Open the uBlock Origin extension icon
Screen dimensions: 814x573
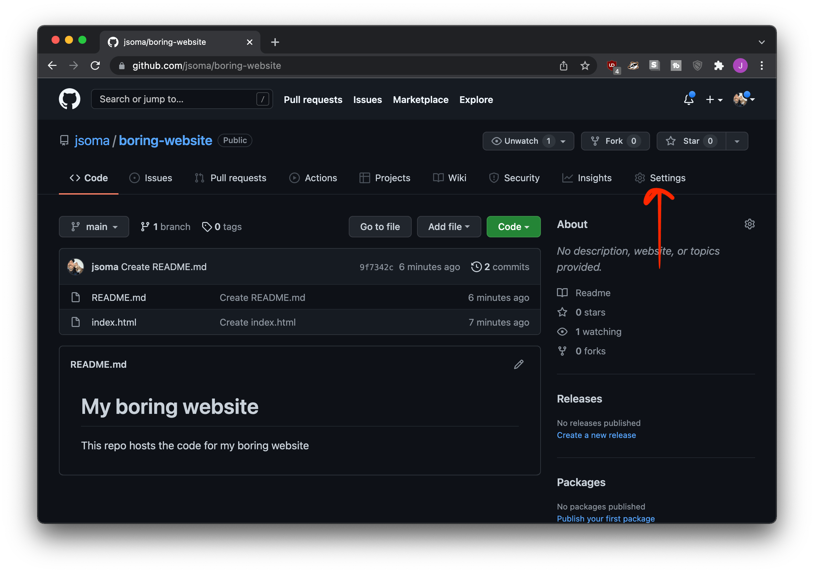pos(612,66)
